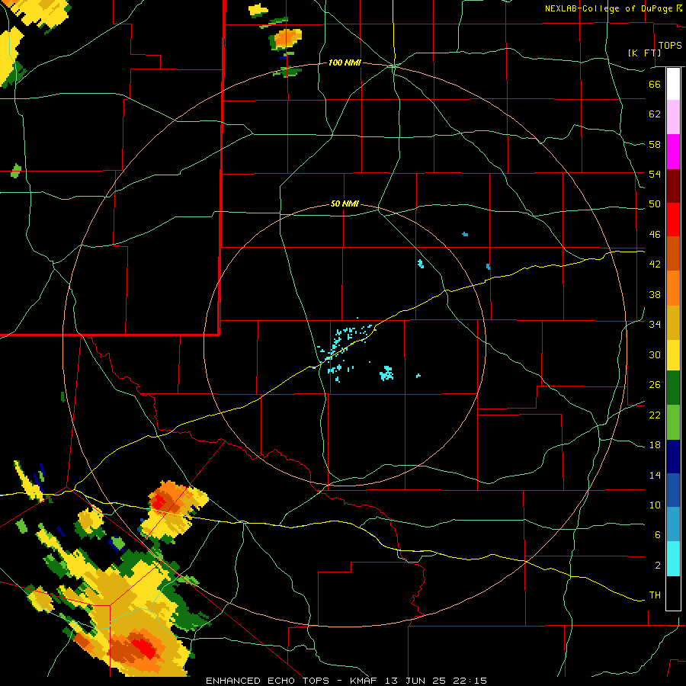Image resolution: width=686 pixels, height=686 pixels.
Task: Click the 50 value on the legend scale
Action: (655, 204)
